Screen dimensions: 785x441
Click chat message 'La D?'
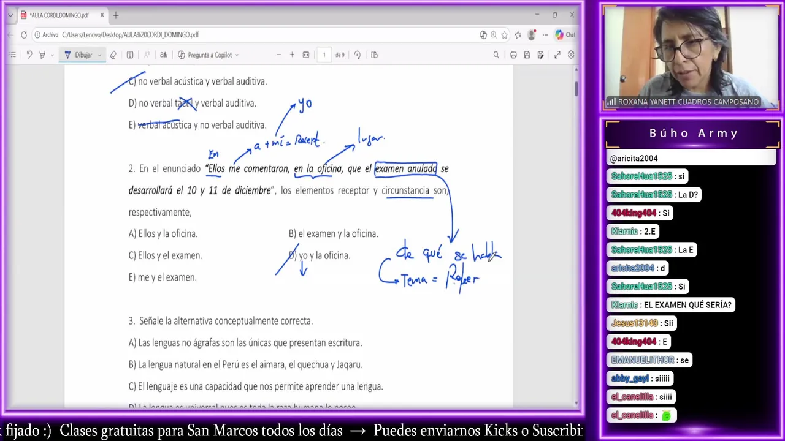click(x=687, y=195)
